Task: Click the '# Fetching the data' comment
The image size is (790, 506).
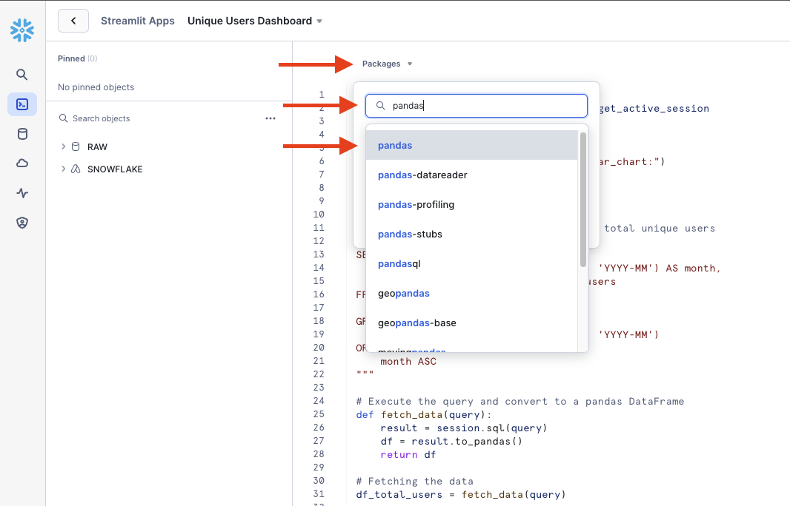Action: tap(415, 481)
